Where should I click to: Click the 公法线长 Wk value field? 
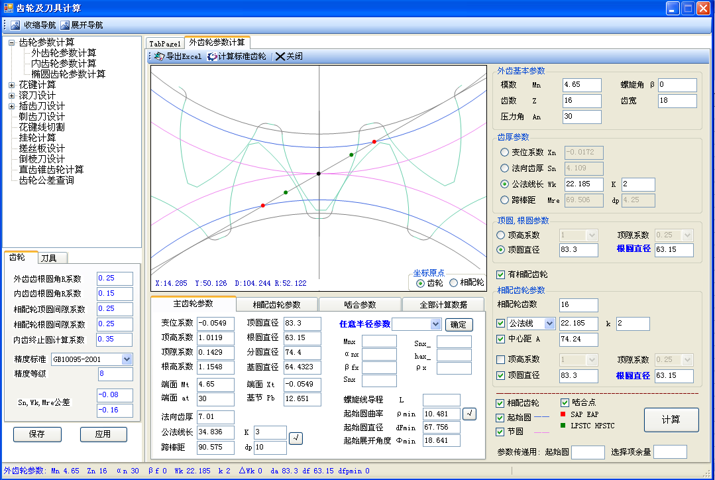584,184
